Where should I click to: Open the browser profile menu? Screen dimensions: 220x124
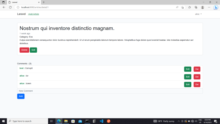tap(203, 7)
